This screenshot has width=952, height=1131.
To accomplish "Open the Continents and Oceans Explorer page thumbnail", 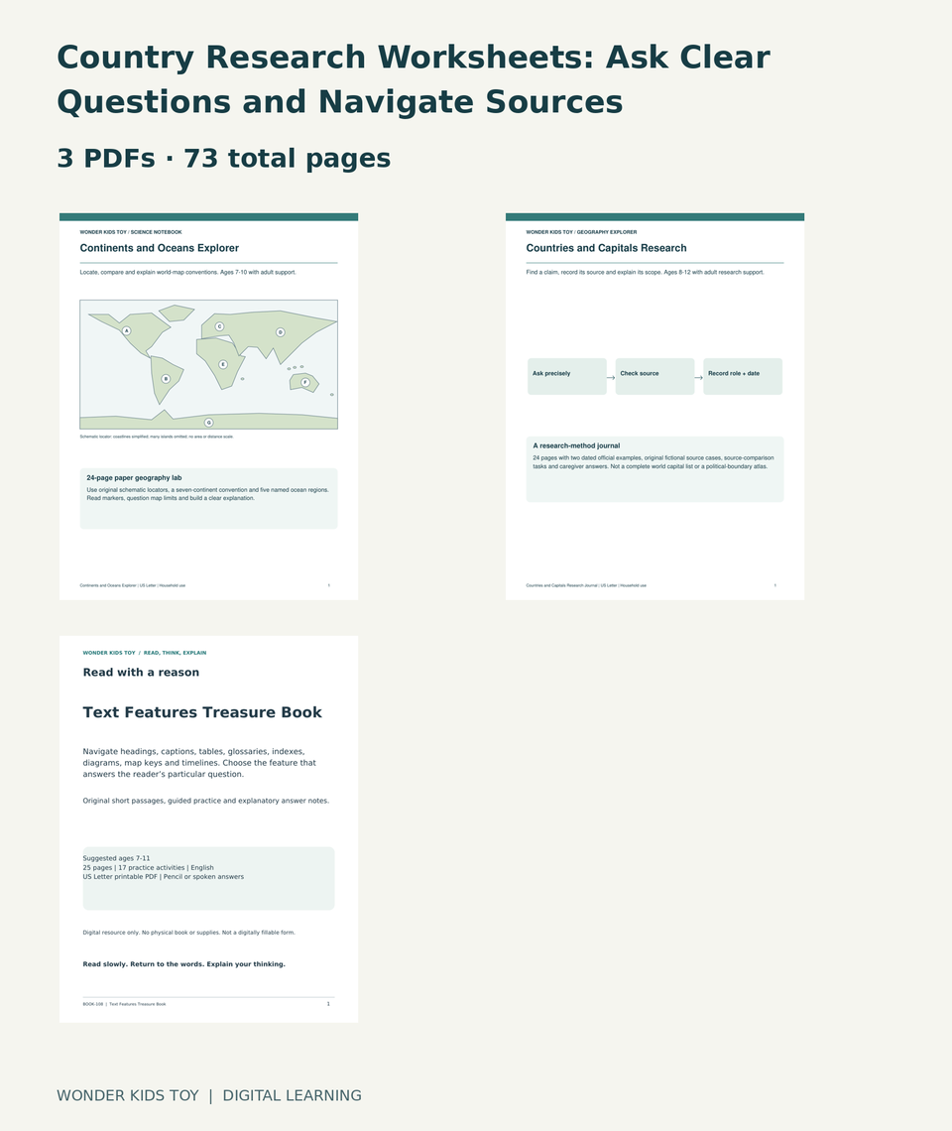I will tap(208, 406).
